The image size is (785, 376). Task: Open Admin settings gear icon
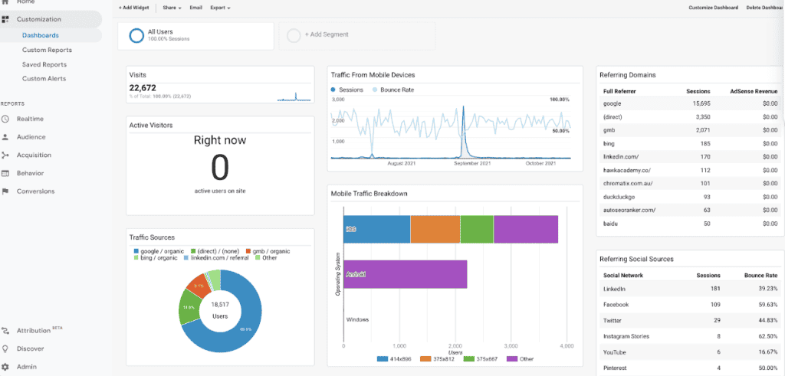click(6, 367)
